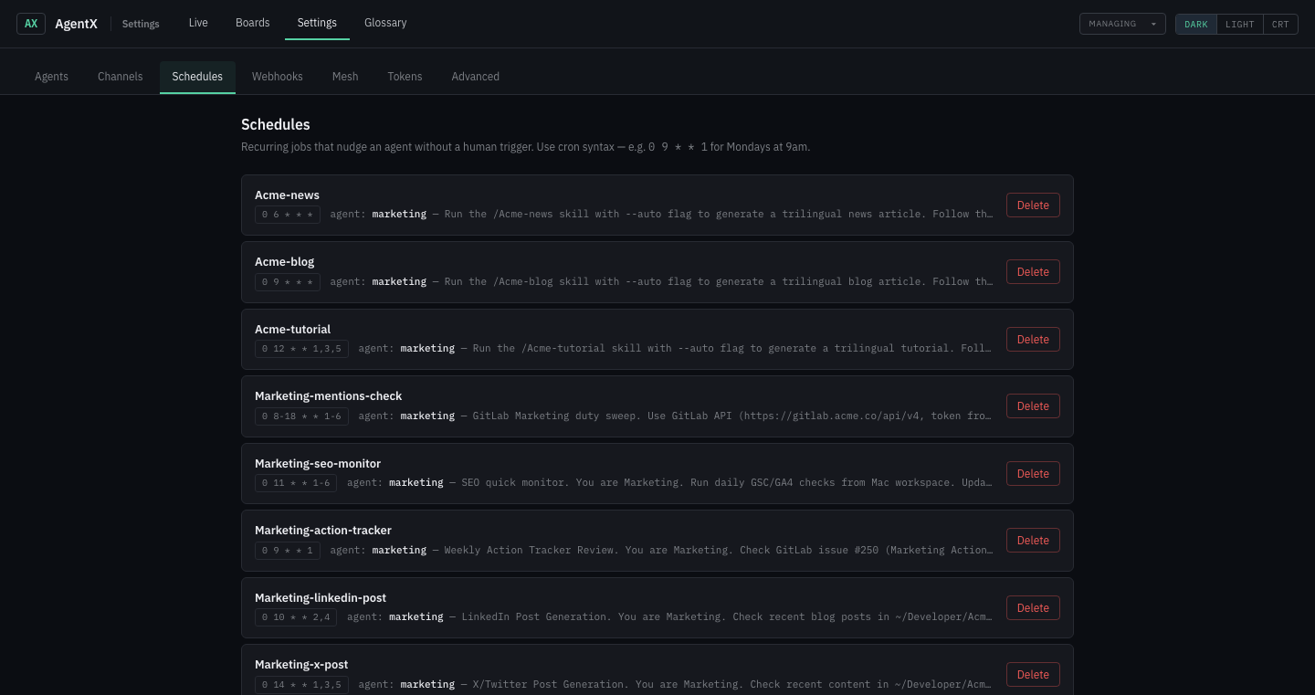The height and width of the screenshot is (695, 1315).
Task: Delete the Marketing-linkedin-post schedule
Action: click(1033, 607)
